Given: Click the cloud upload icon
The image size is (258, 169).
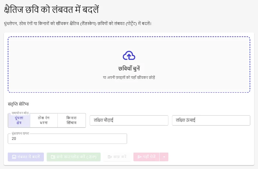Looking at the screenshot, I should [x=129, y=55].
